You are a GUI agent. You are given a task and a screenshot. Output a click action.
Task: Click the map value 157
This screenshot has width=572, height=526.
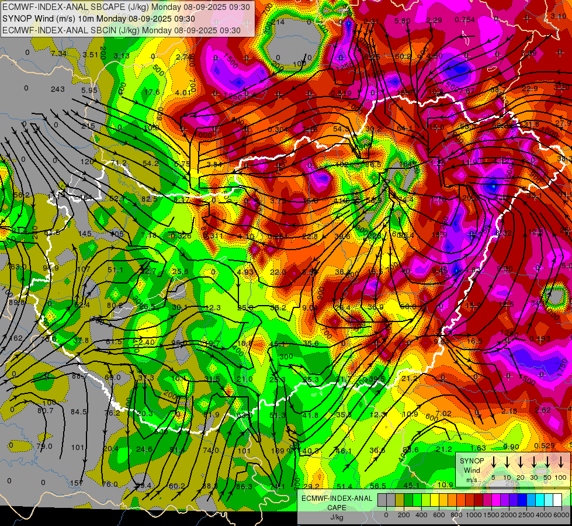tap(77, 483)
